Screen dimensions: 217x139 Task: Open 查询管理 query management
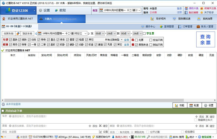coord(167,27)
